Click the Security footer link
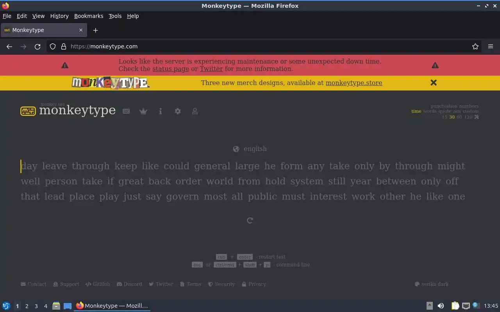500x312 pixels. [221, 284]
